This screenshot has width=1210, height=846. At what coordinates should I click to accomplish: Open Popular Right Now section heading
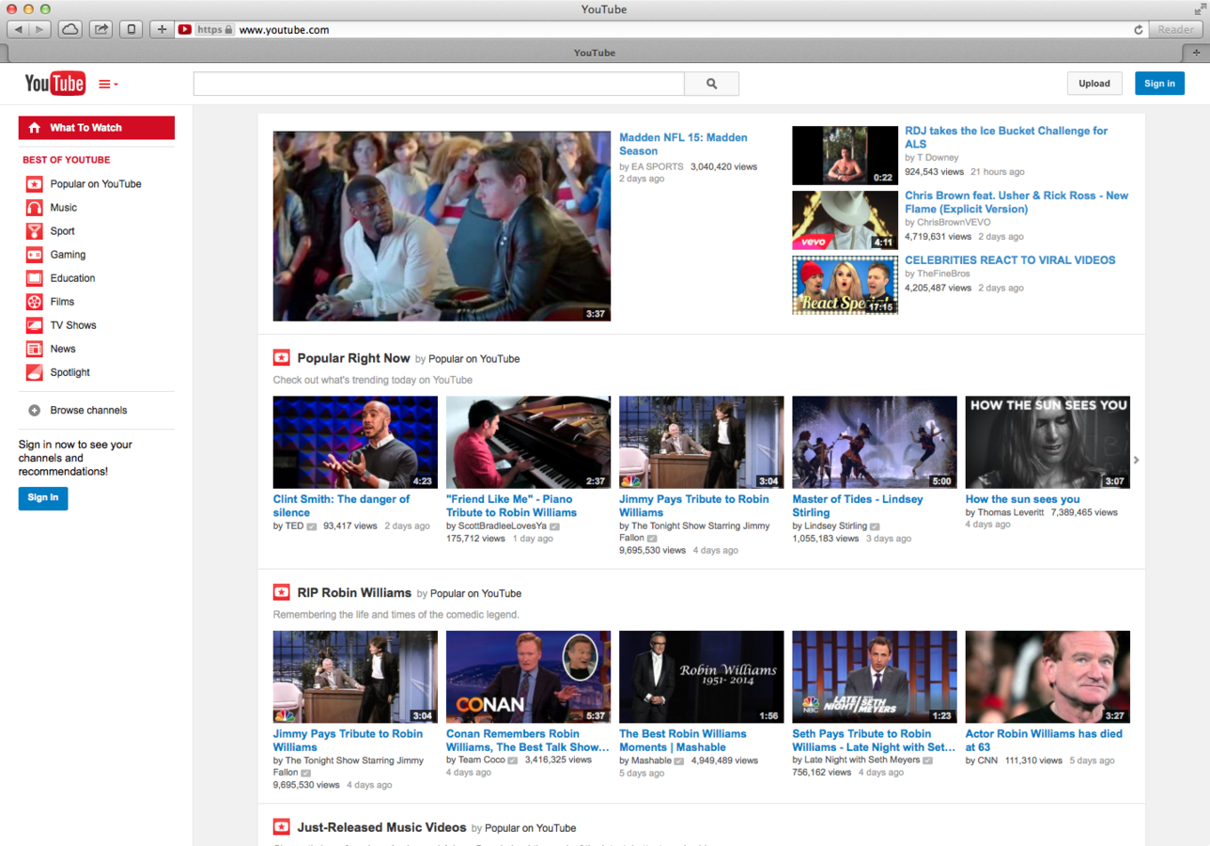pos(353,358)
